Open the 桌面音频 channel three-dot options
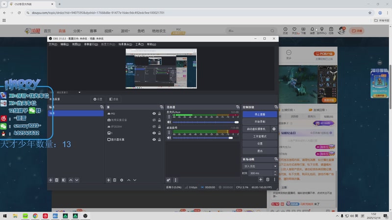 point(169,132)
